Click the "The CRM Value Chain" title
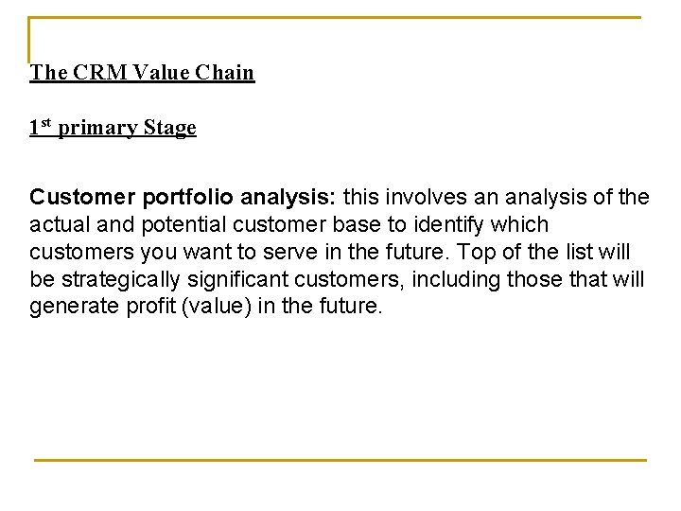The height and width of the screenshot is (511, 681). (142, 73)
